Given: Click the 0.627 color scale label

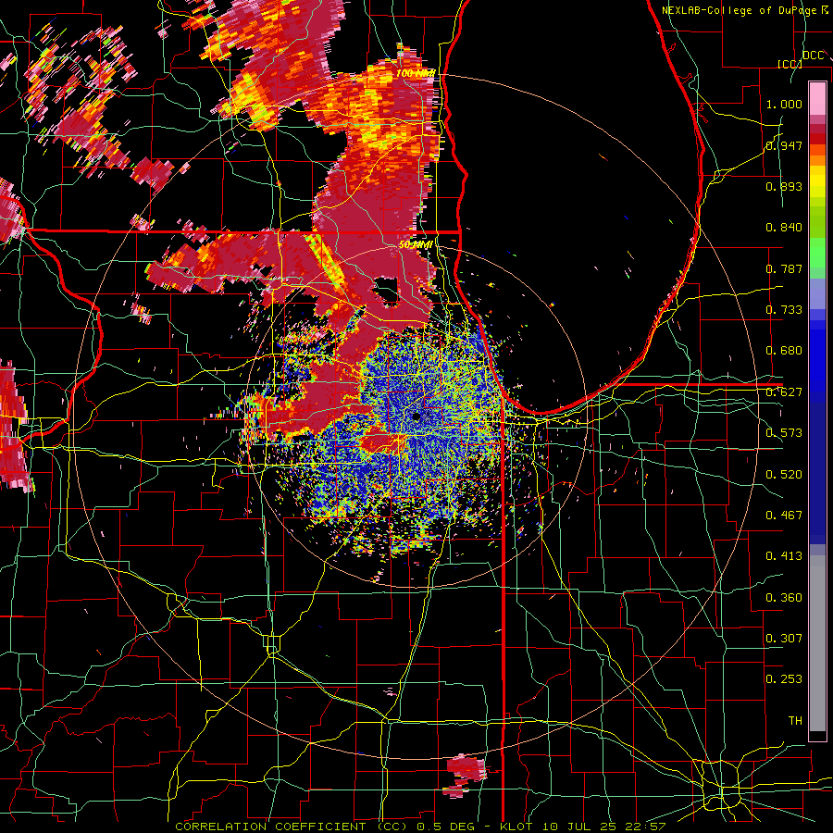Looking at the screenshot, I should tap(784, 392).
